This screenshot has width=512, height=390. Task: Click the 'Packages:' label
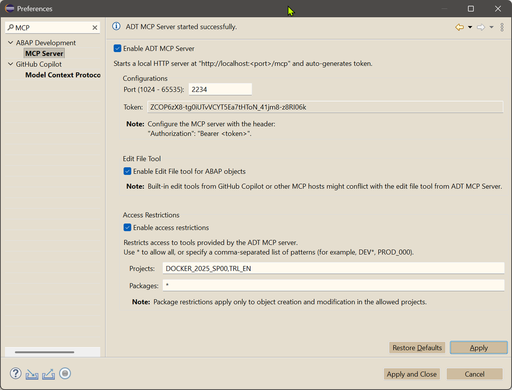[143, 286]
